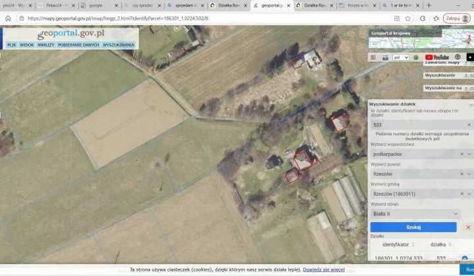Clear the Rzeszów powiat selection

(462, 174)
